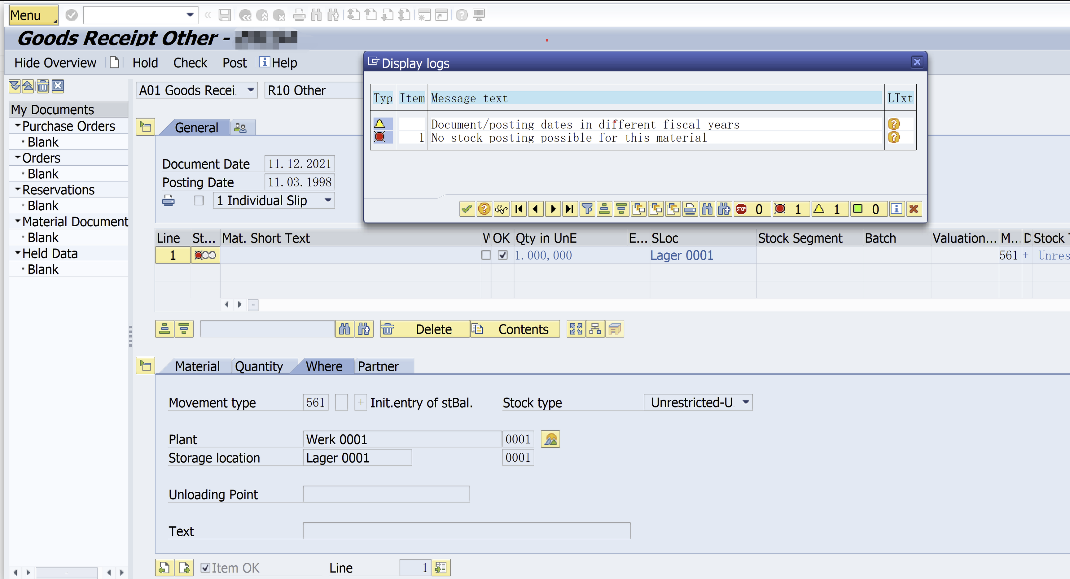
Task: Switch to the General header tab
Action: (x=196, y=128)
